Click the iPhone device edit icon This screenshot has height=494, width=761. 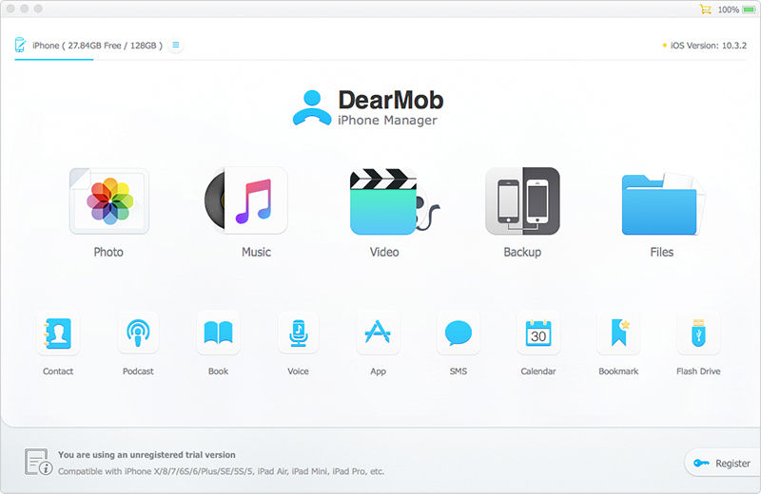(x=20, y=45)
